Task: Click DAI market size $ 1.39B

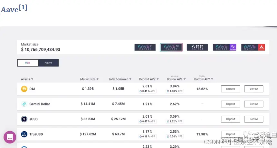Action: (88, 89)
